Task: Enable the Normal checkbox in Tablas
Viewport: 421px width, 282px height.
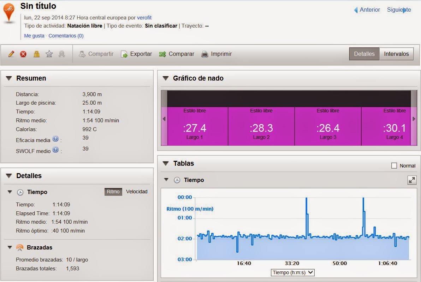Action: click(x=394, y=166)
